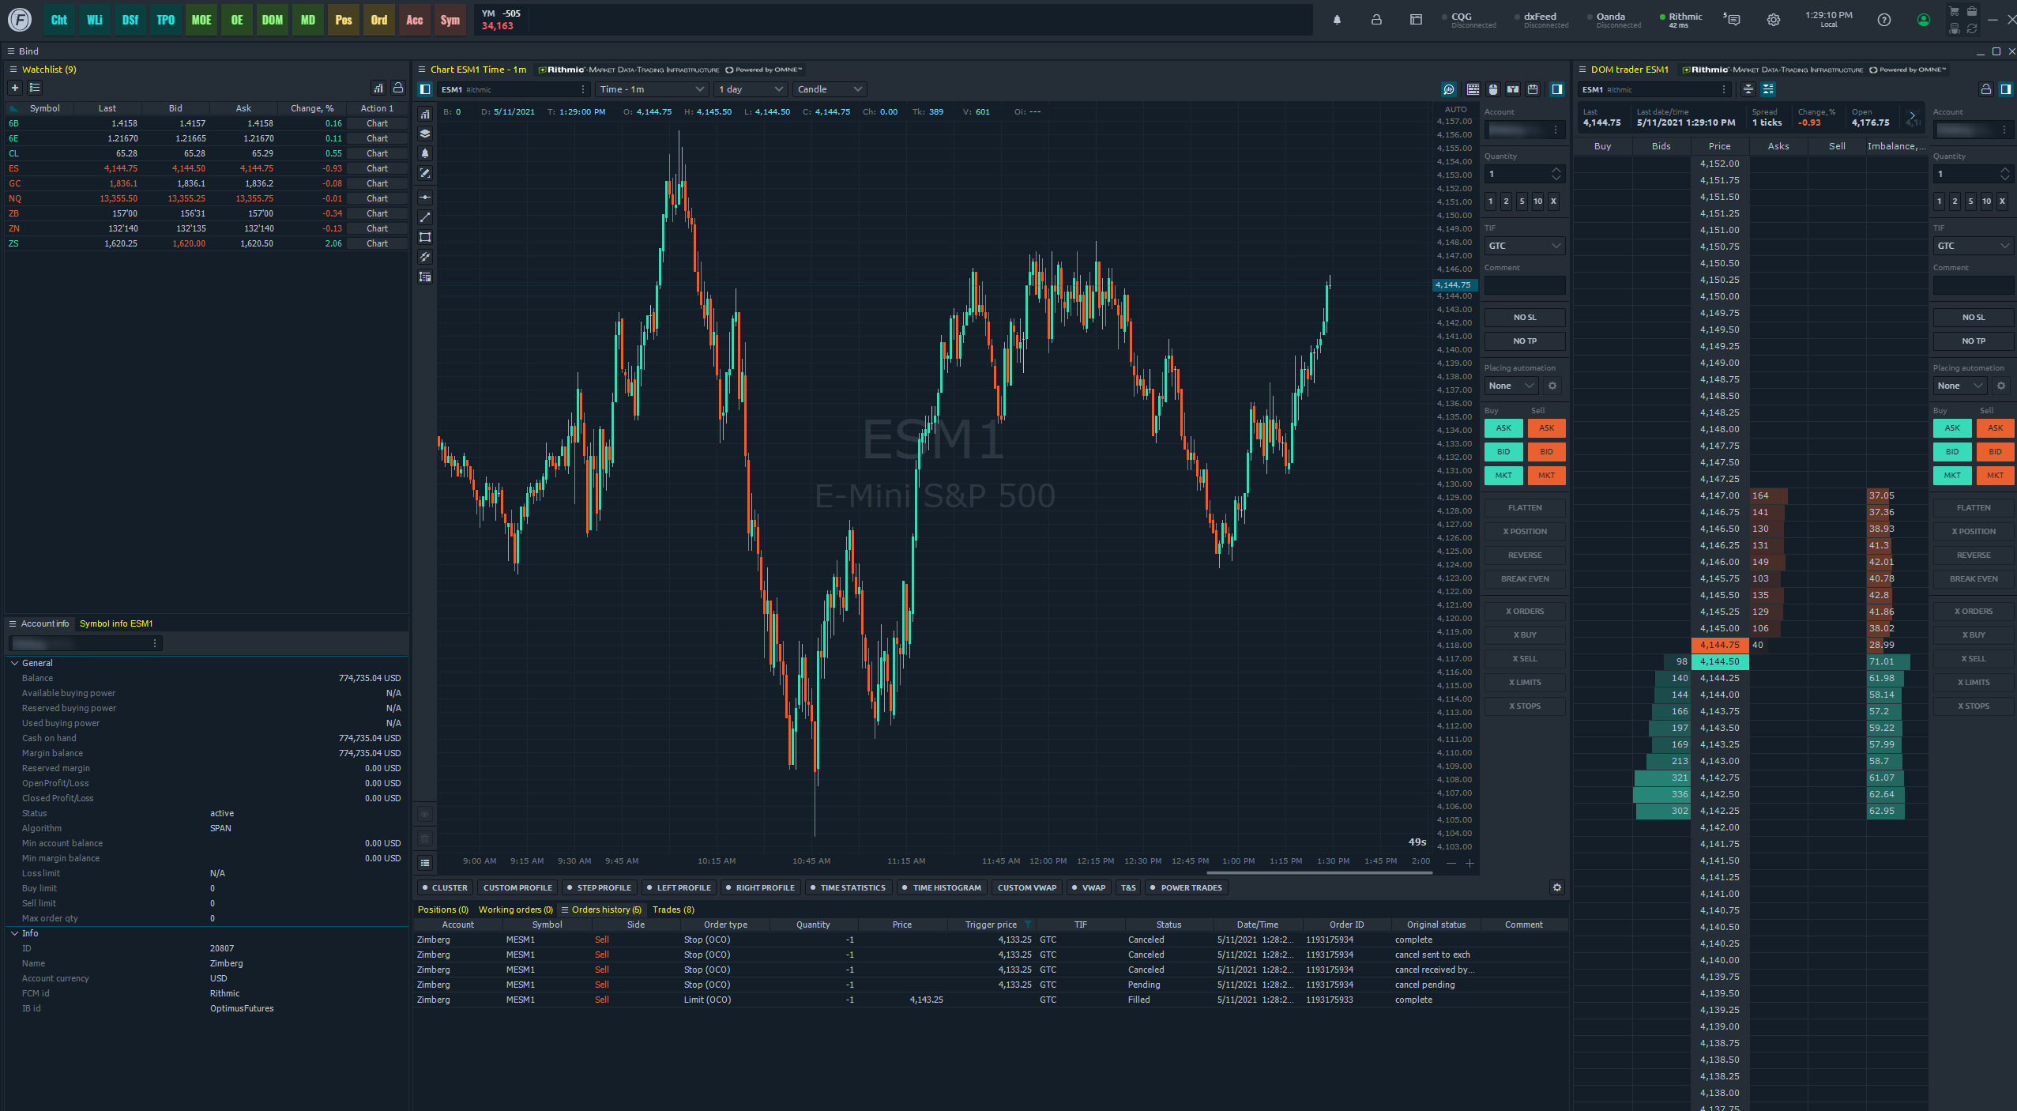Open the Cht chart panel shortcut
The height and width of the screenshot is (1111, 2017).
click(x=59, y=20)
